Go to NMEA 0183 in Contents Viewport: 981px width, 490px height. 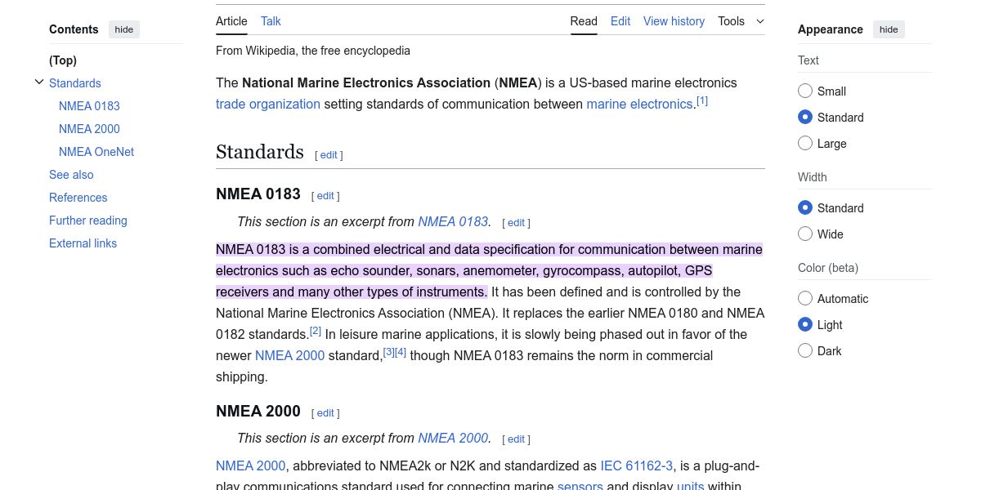point(89,106)
